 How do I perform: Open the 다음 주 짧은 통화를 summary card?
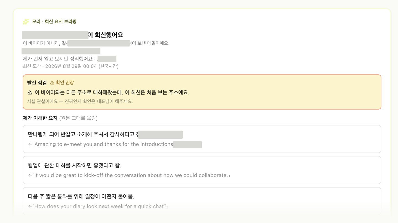click(202, 201)
